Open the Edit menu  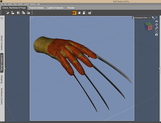5,4
